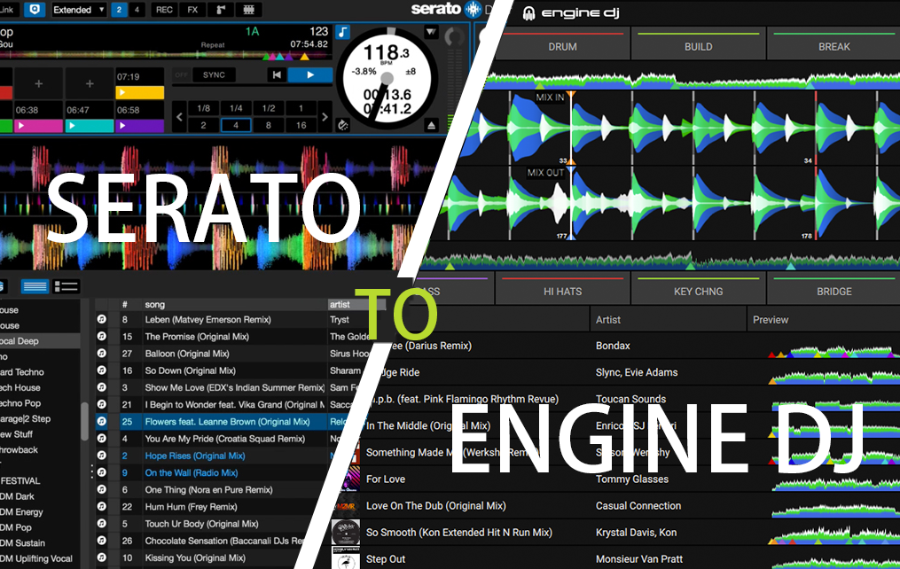Select the 1/4 beat loop size

236,108
